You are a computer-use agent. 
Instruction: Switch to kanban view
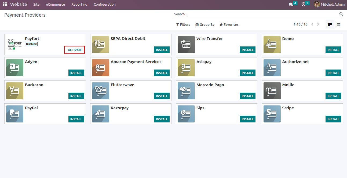coord(330,24)
